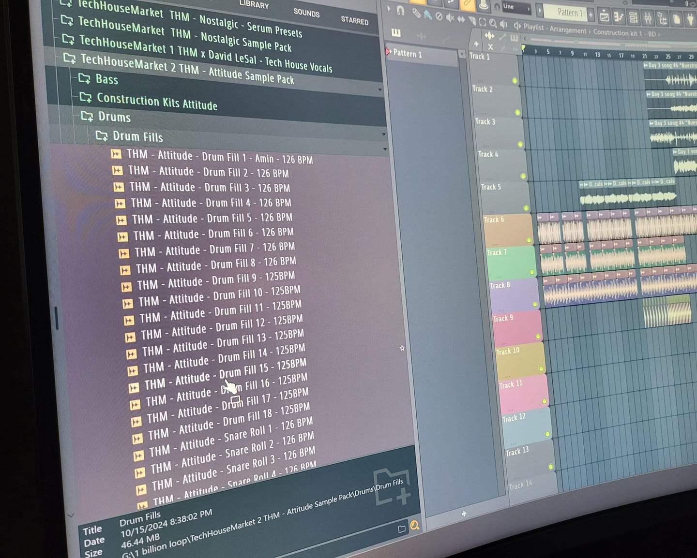Select the Slip tool double-arrow icon

tap(461, 19)
